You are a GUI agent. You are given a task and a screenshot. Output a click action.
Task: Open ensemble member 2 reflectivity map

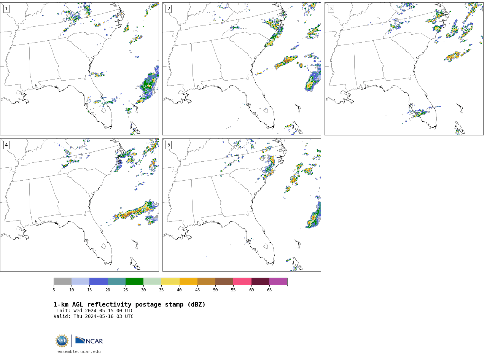(242, 69)
